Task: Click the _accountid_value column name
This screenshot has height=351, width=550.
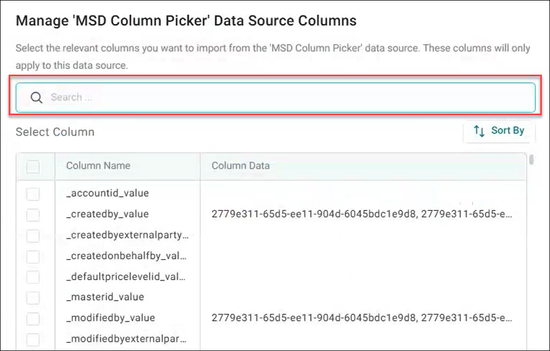Action: (107, 193)
